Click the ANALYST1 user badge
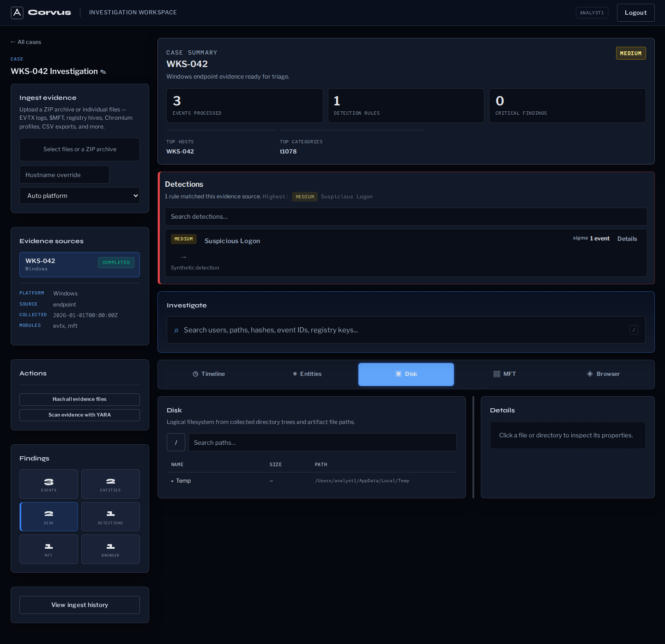665x644 pixels. tap(592, 12)
